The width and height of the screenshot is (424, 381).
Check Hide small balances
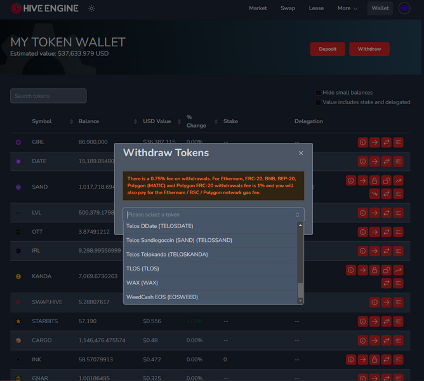[318, 93]
